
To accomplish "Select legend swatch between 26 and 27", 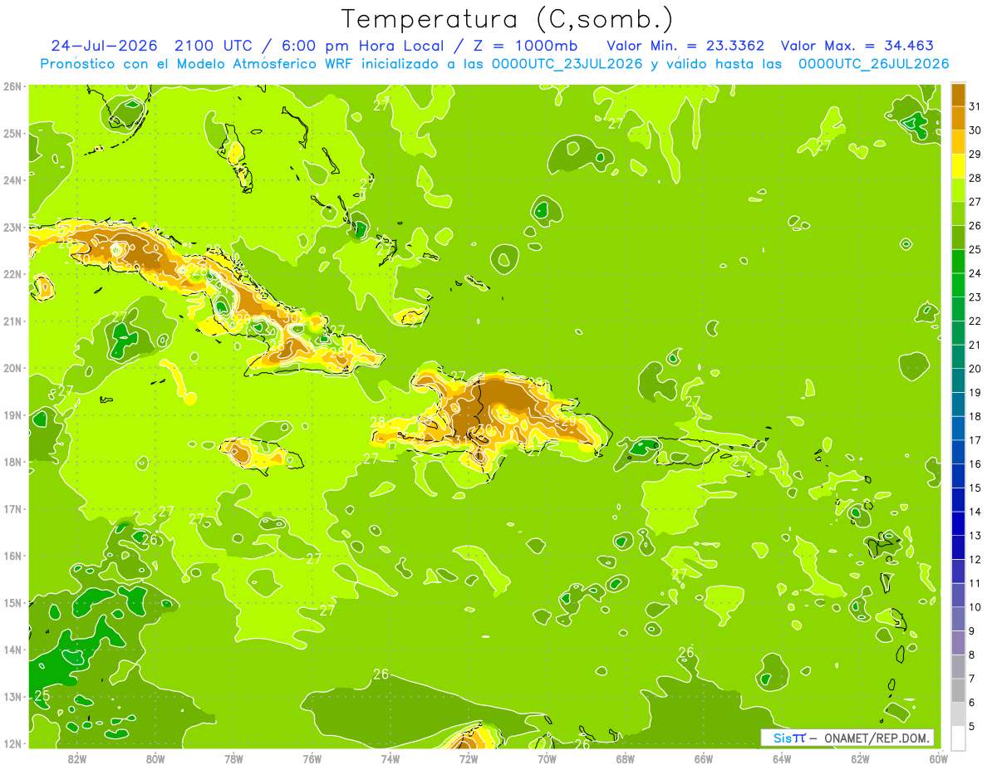I will pos(958,214).
